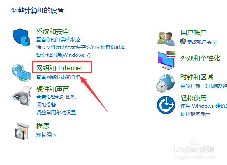Open 备份和还原(Windows 7) link
The width and height of the screenshot is (227, 165).
click(63, 55)
